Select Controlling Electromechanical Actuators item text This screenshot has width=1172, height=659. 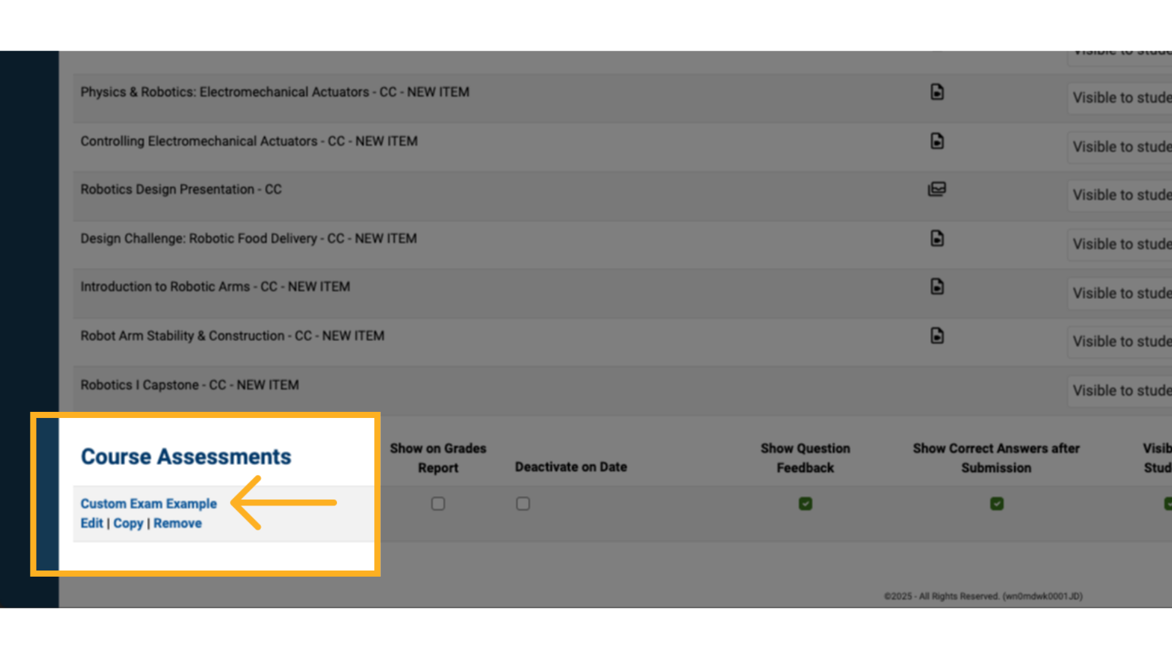pos(249,141)
